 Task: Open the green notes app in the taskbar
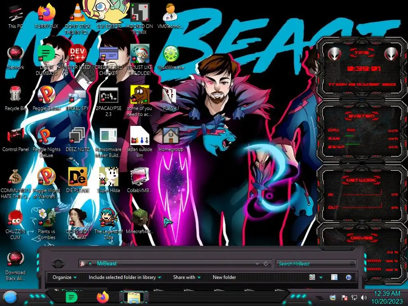click(72, 297)
